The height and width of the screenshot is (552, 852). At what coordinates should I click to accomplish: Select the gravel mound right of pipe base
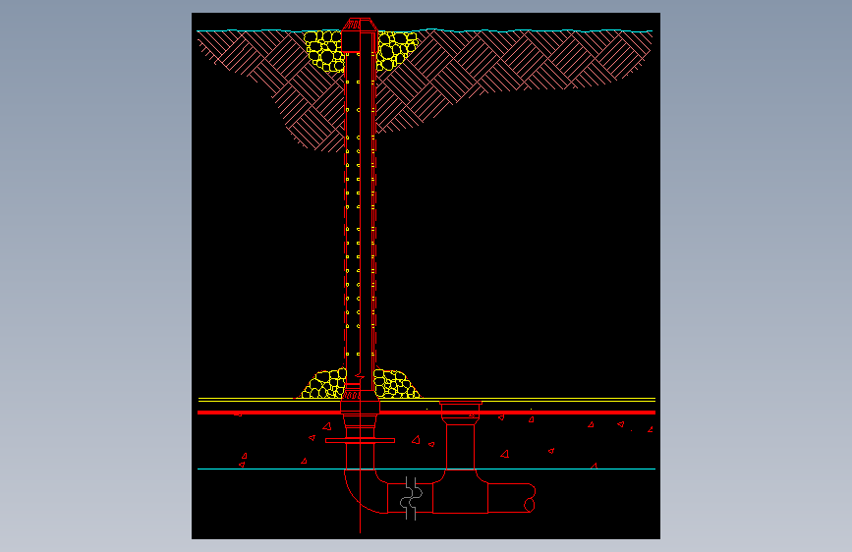click(396, 384)
